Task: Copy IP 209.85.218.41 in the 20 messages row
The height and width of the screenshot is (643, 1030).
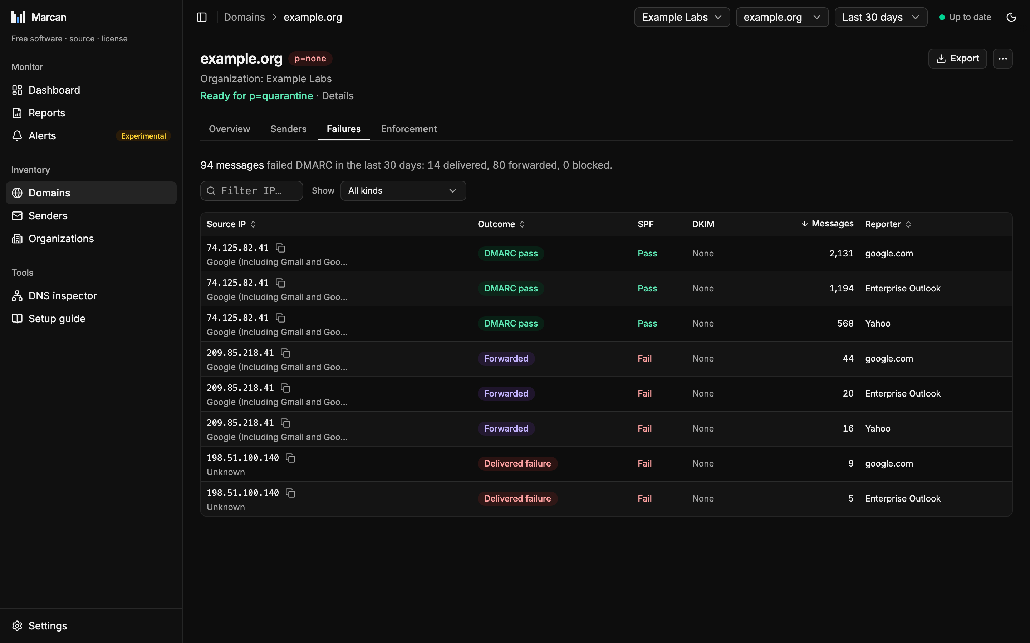Action: [x=286, y=388]
